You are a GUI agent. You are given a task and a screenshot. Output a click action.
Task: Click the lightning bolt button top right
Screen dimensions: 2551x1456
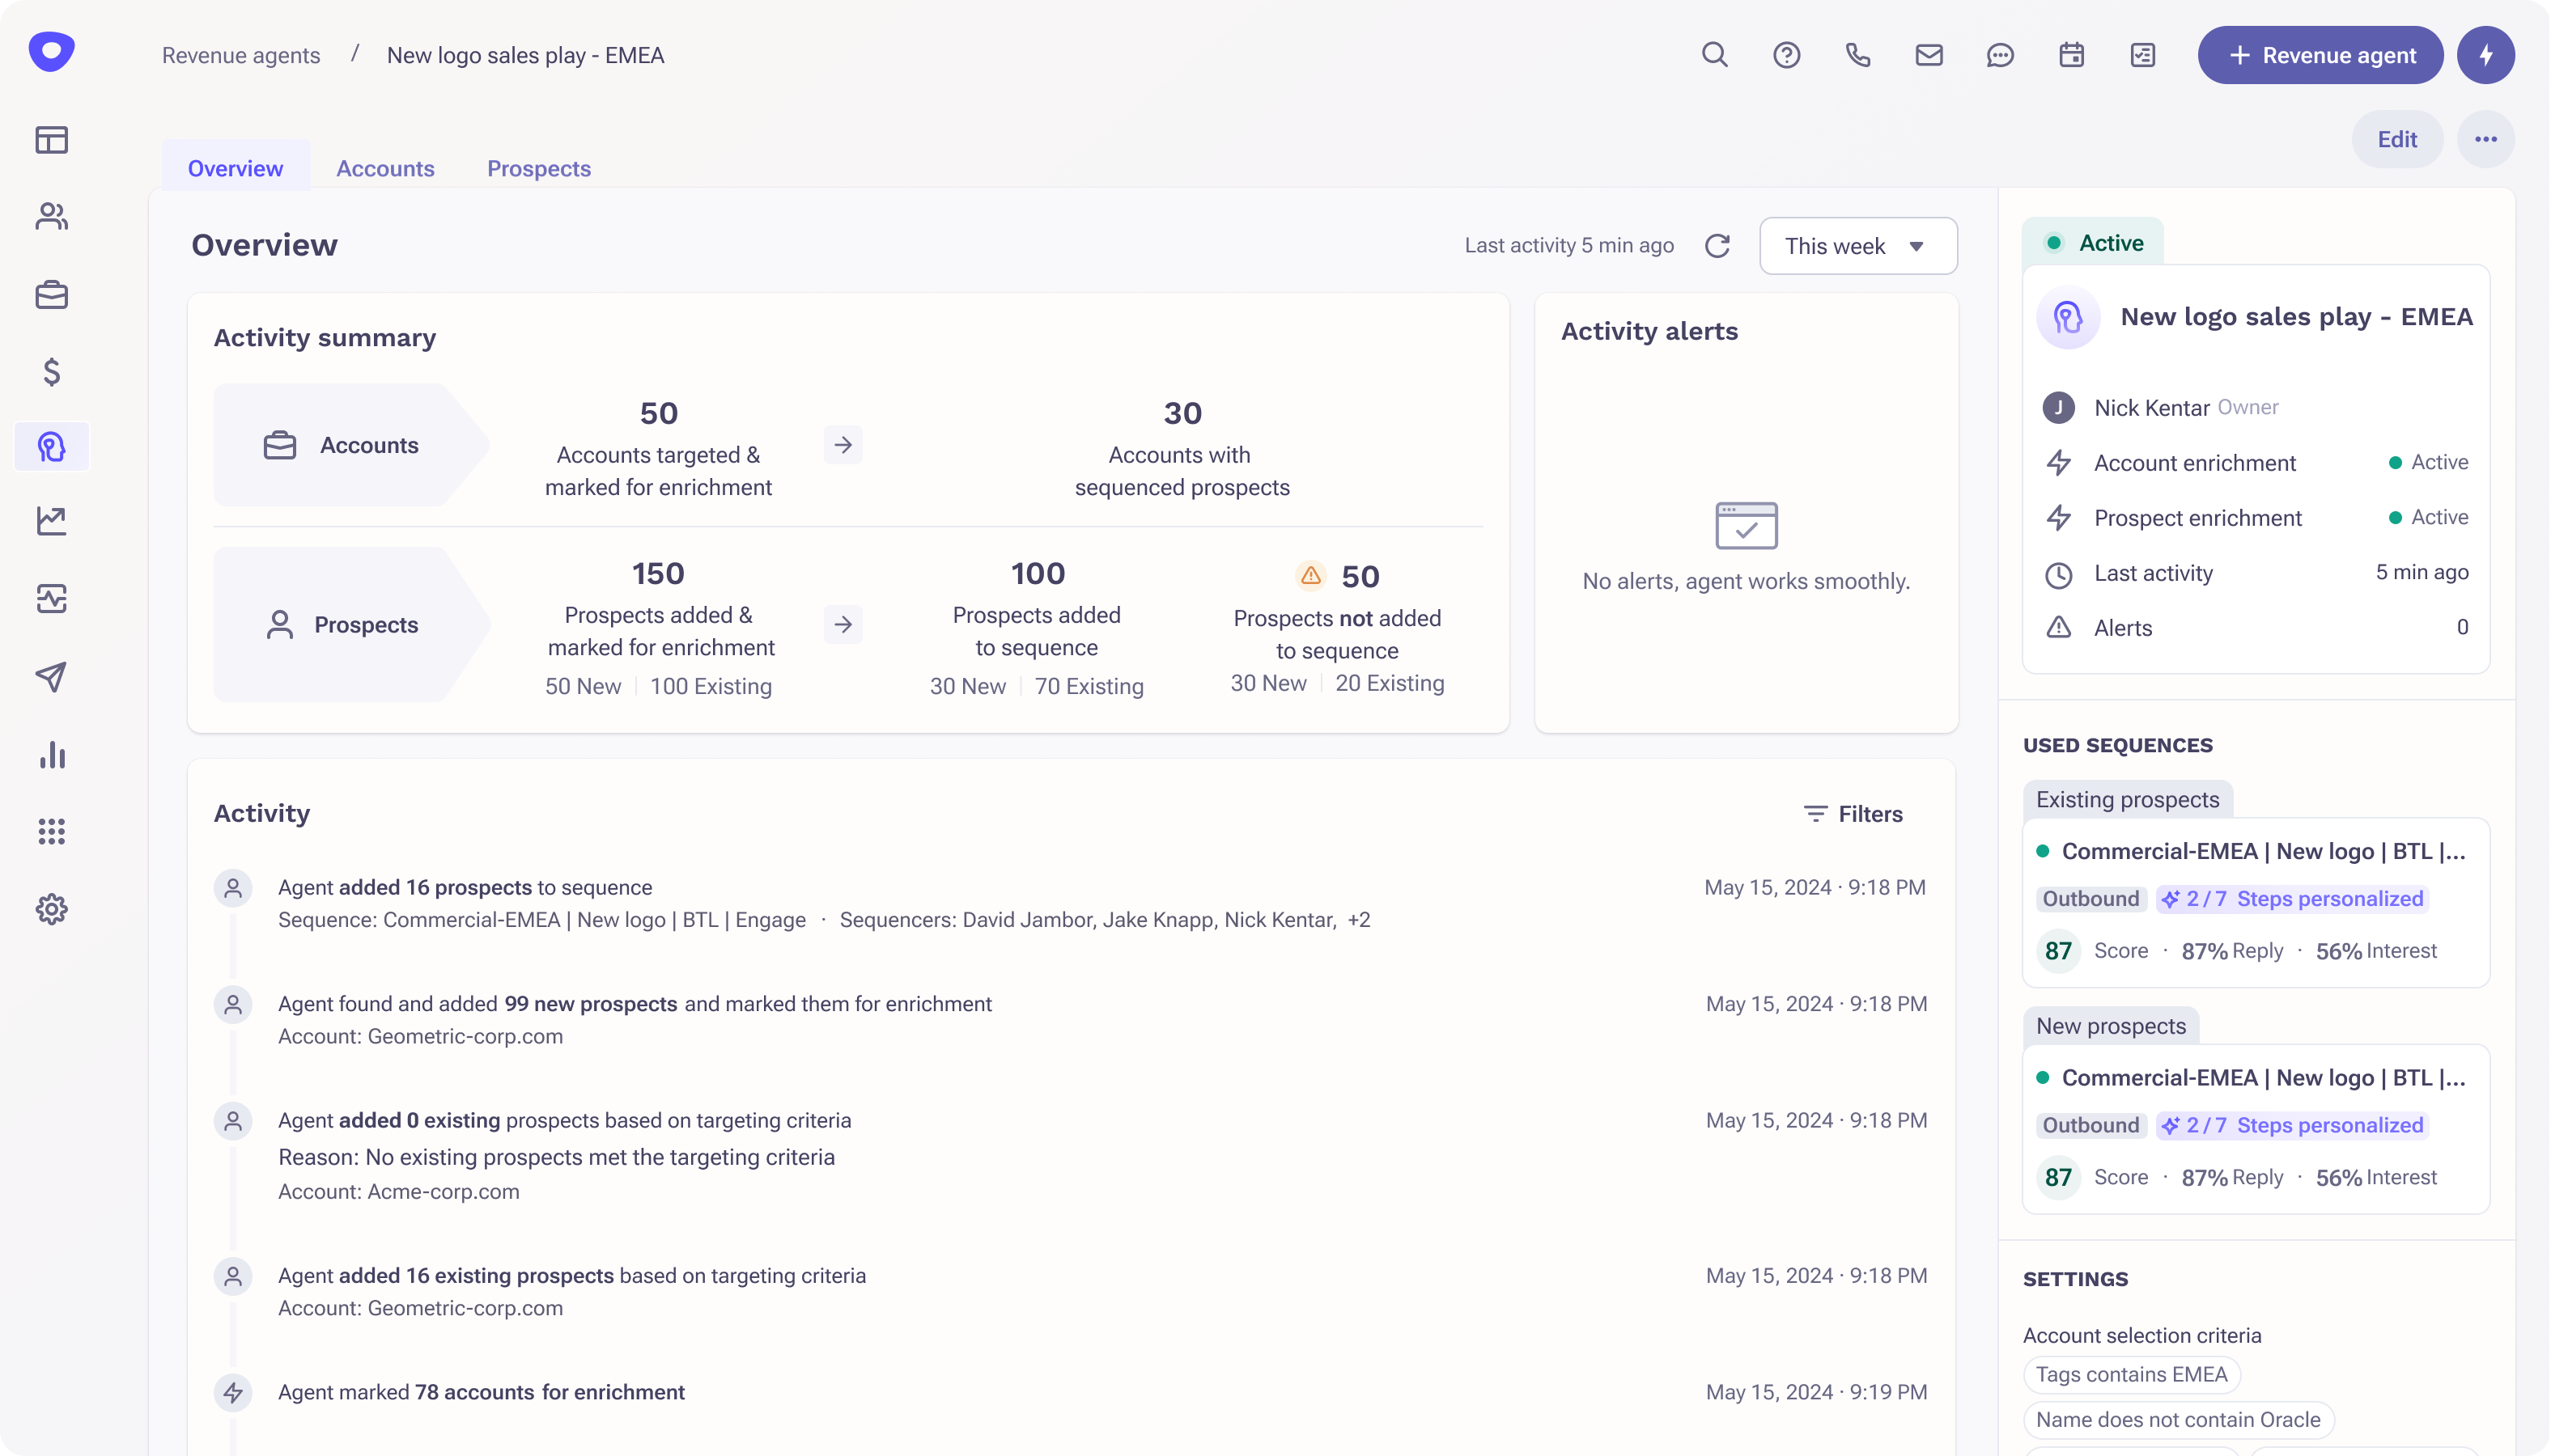pos(2486,55)
